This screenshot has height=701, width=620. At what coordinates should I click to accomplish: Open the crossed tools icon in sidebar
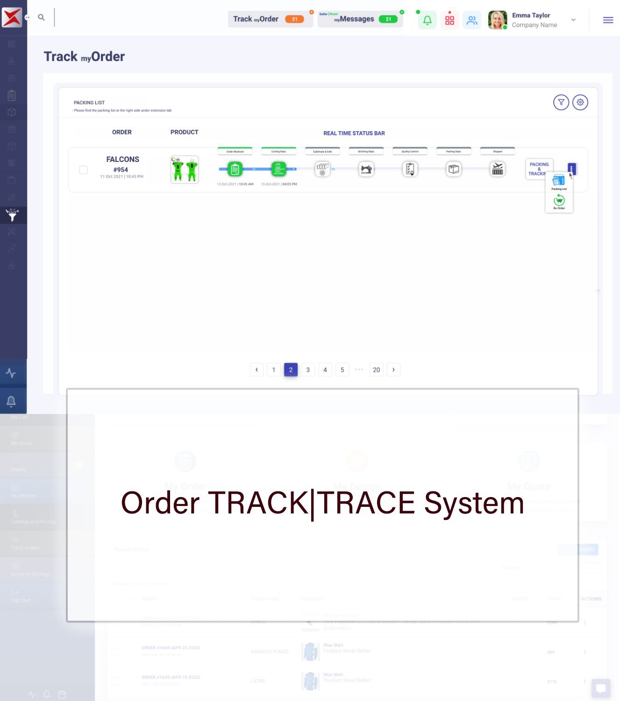click(12, 231)
